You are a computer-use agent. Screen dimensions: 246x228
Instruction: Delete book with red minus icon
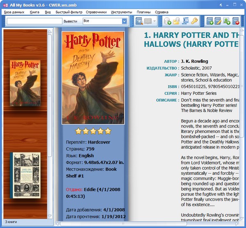(236, 21)
